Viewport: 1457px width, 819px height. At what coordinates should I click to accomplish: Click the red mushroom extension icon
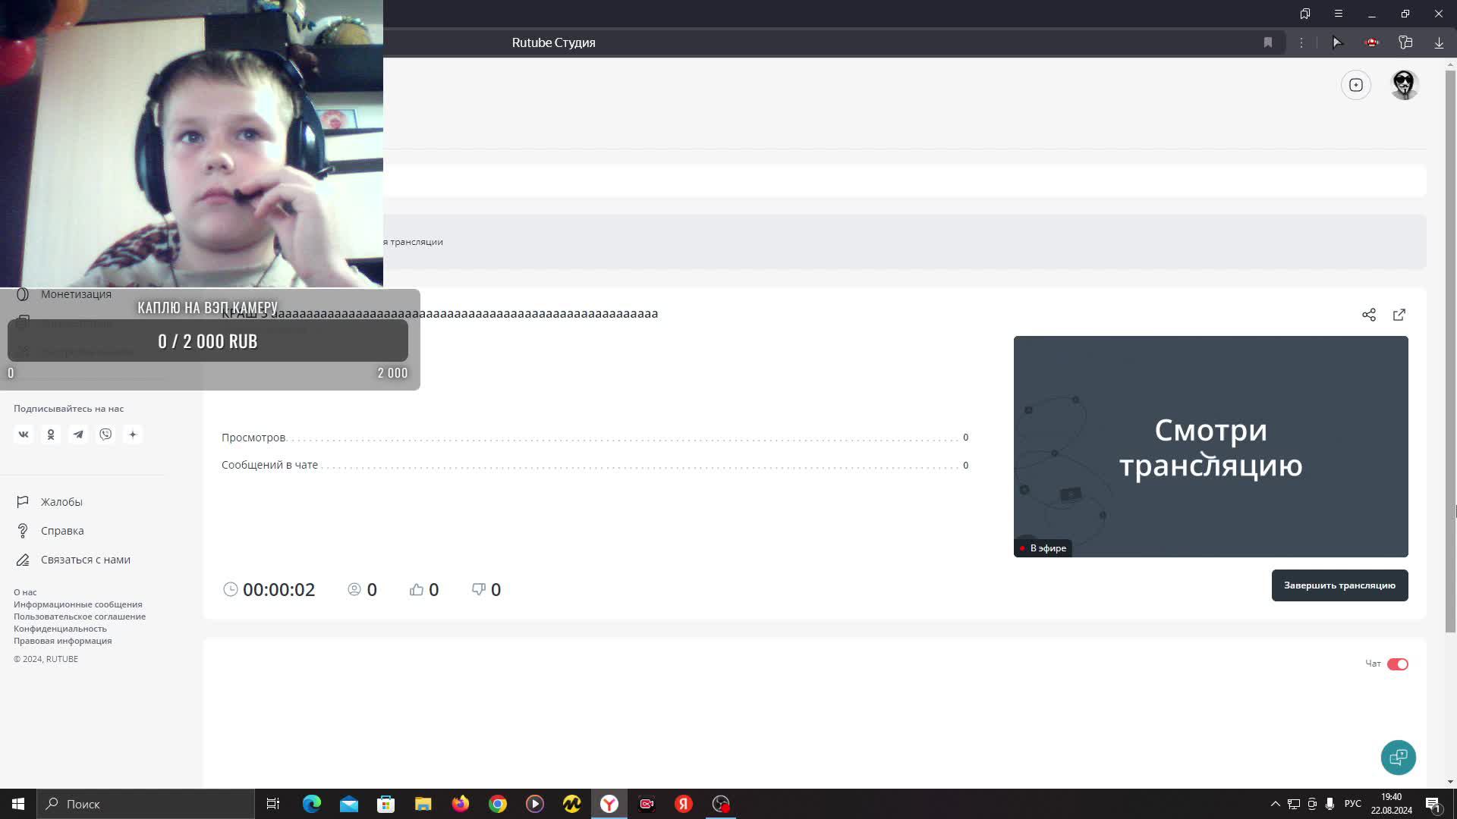click(1371, 42)
